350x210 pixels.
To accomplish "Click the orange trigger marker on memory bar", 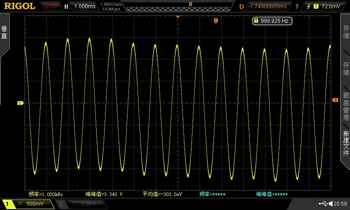I will click(x=190, y=4).
